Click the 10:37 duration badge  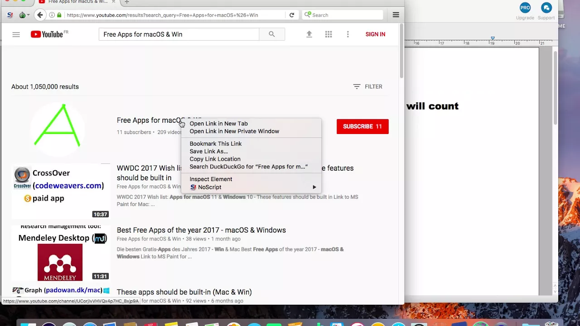pyautogui.click(x=100, y=214)
